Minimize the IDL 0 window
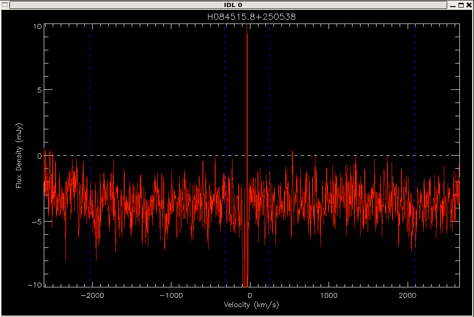474x317 pixels. point(453,5)
